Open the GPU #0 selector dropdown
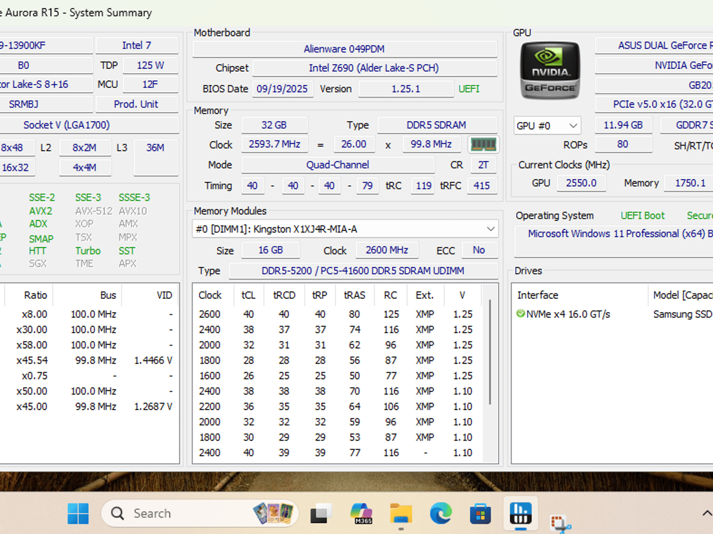 [547, 126]
